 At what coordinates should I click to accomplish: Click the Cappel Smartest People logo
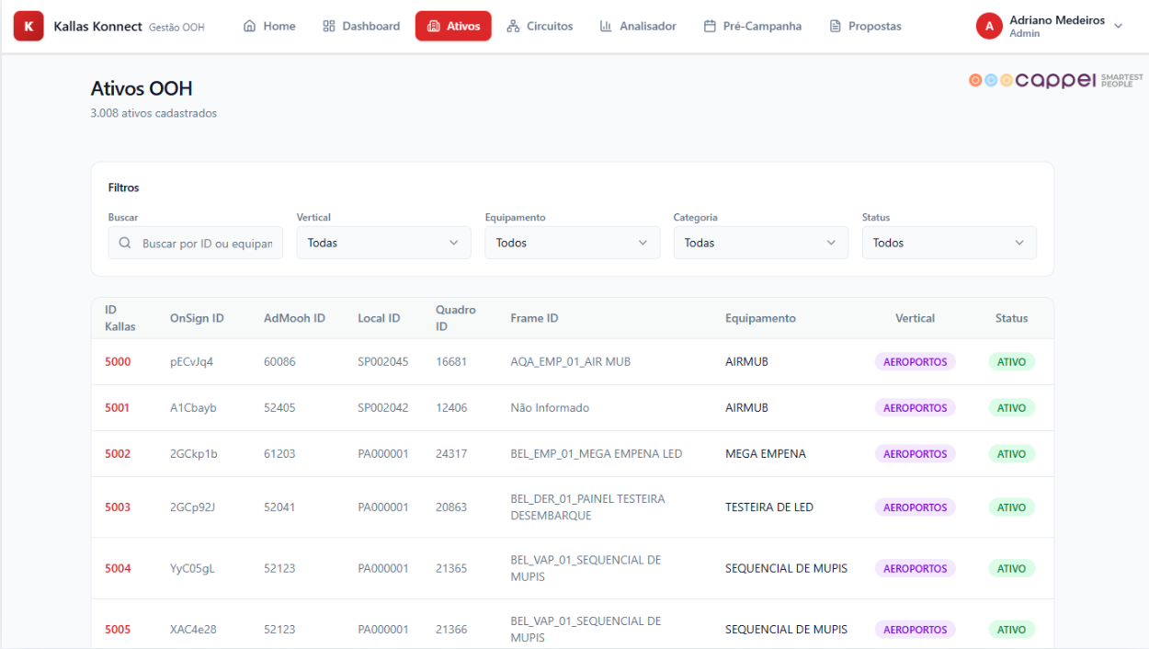click(1055, 80)
